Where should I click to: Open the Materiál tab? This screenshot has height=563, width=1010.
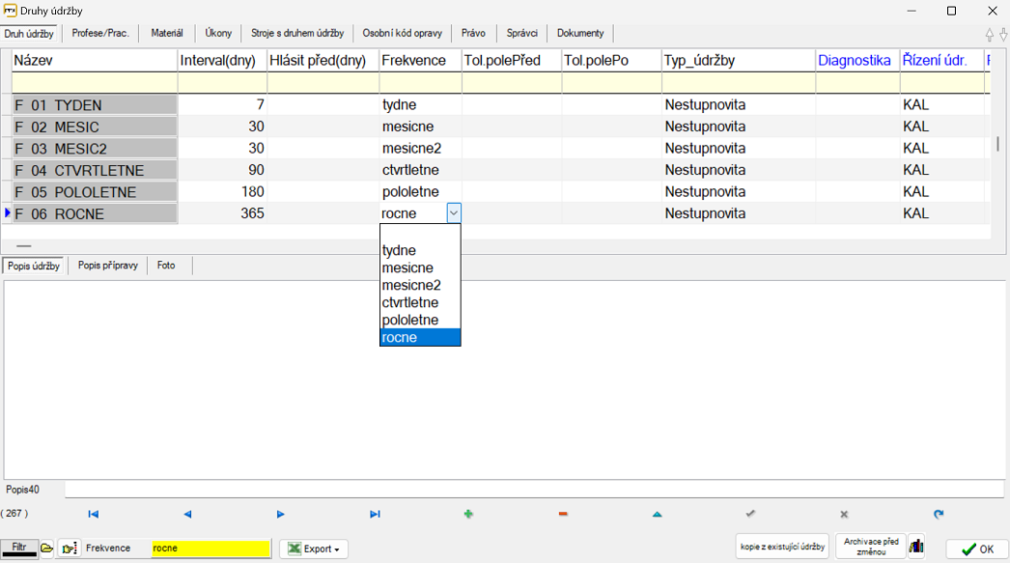tap(167, 33)
